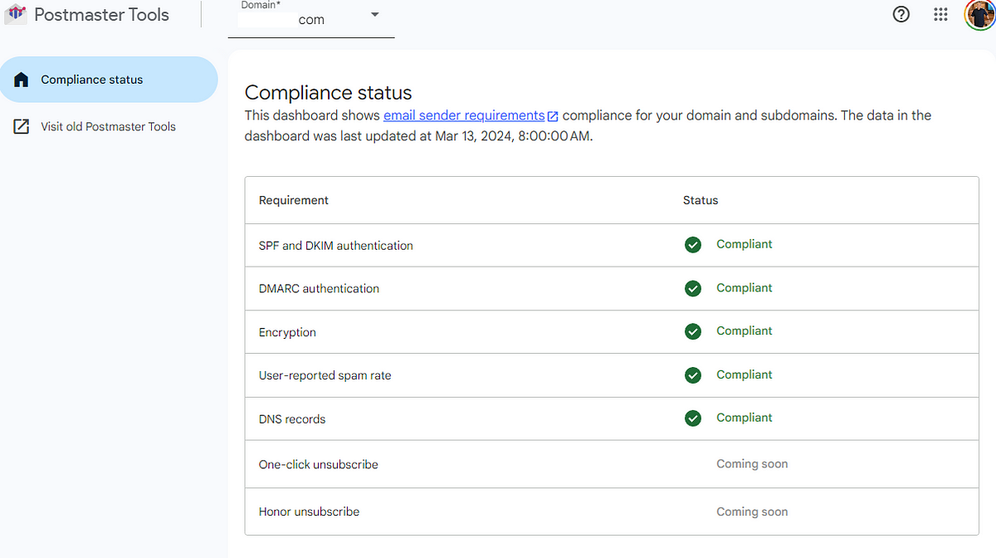Expand the Domain dropdown arrow
This screenshot has width=996, height=558.
click(x=374, y=15)
